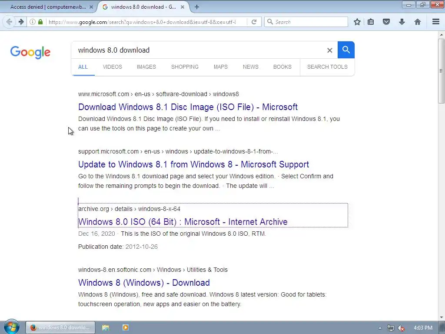
Task: Click the muted volume tray icon
Action: click(401, 328)
